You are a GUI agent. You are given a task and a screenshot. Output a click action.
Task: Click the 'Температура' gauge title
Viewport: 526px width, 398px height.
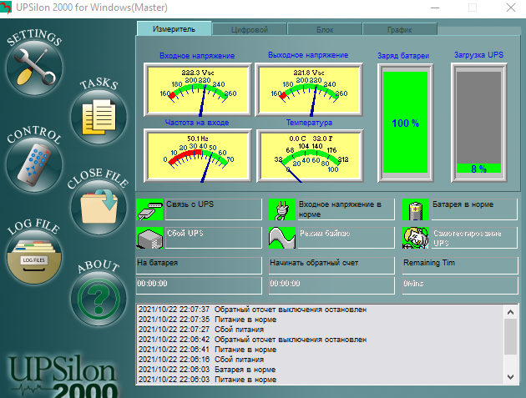coord(309,123)
